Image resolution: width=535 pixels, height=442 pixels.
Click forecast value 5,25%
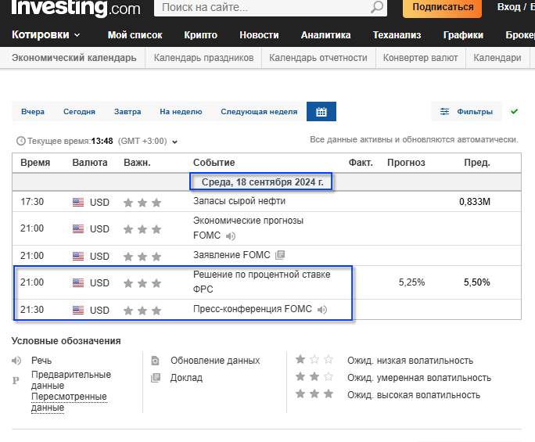point(412,282)
